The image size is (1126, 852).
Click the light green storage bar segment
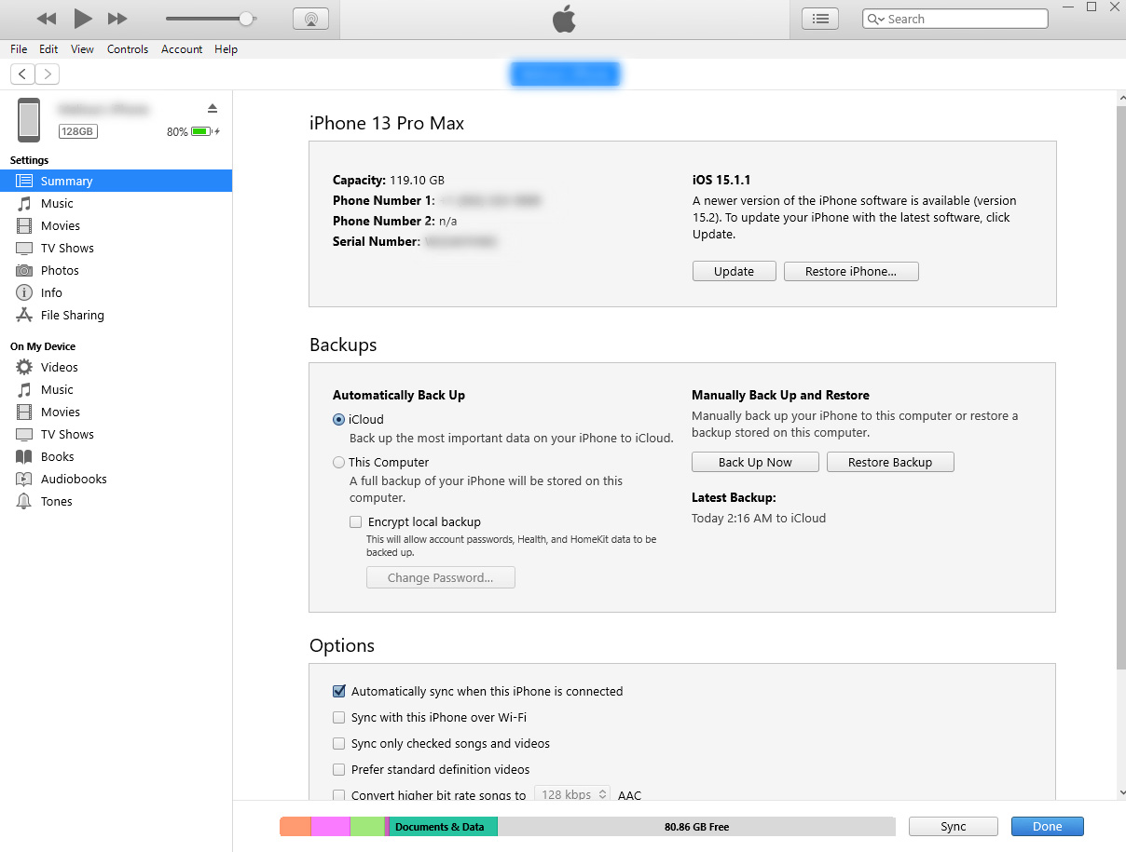(367, 827)
